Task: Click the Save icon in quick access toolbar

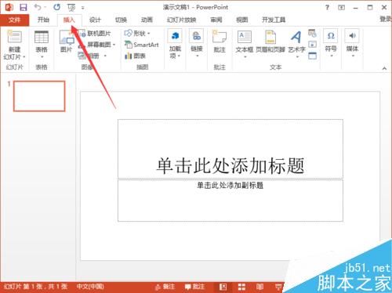Action: click(x=24, y=7)
